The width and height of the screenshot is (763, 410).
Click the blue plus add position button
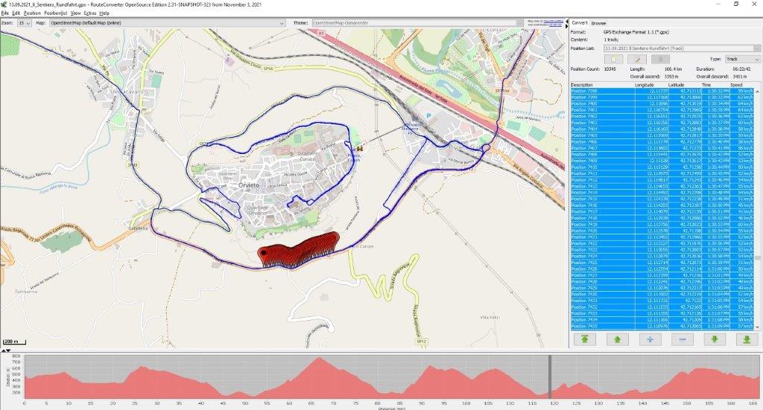[649, 339]
